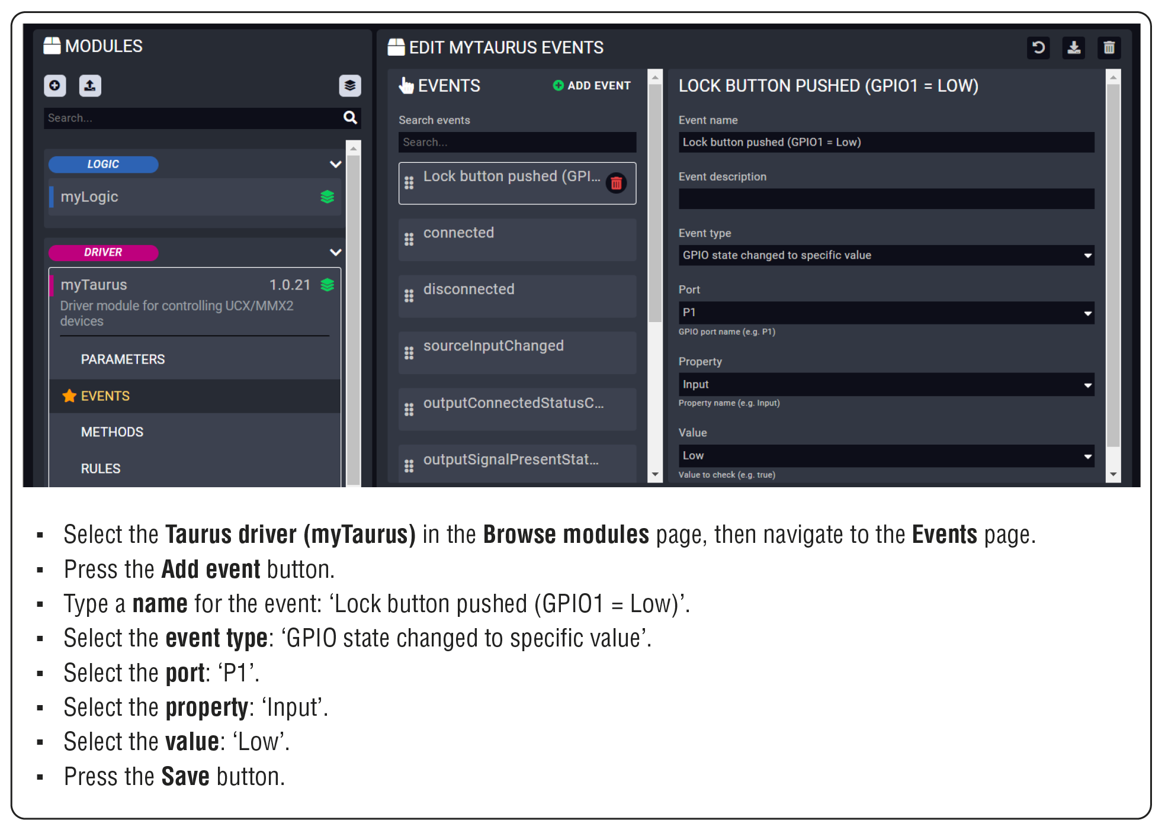
Task: Click drag handle of connected event
Action: tap(409, 239)
